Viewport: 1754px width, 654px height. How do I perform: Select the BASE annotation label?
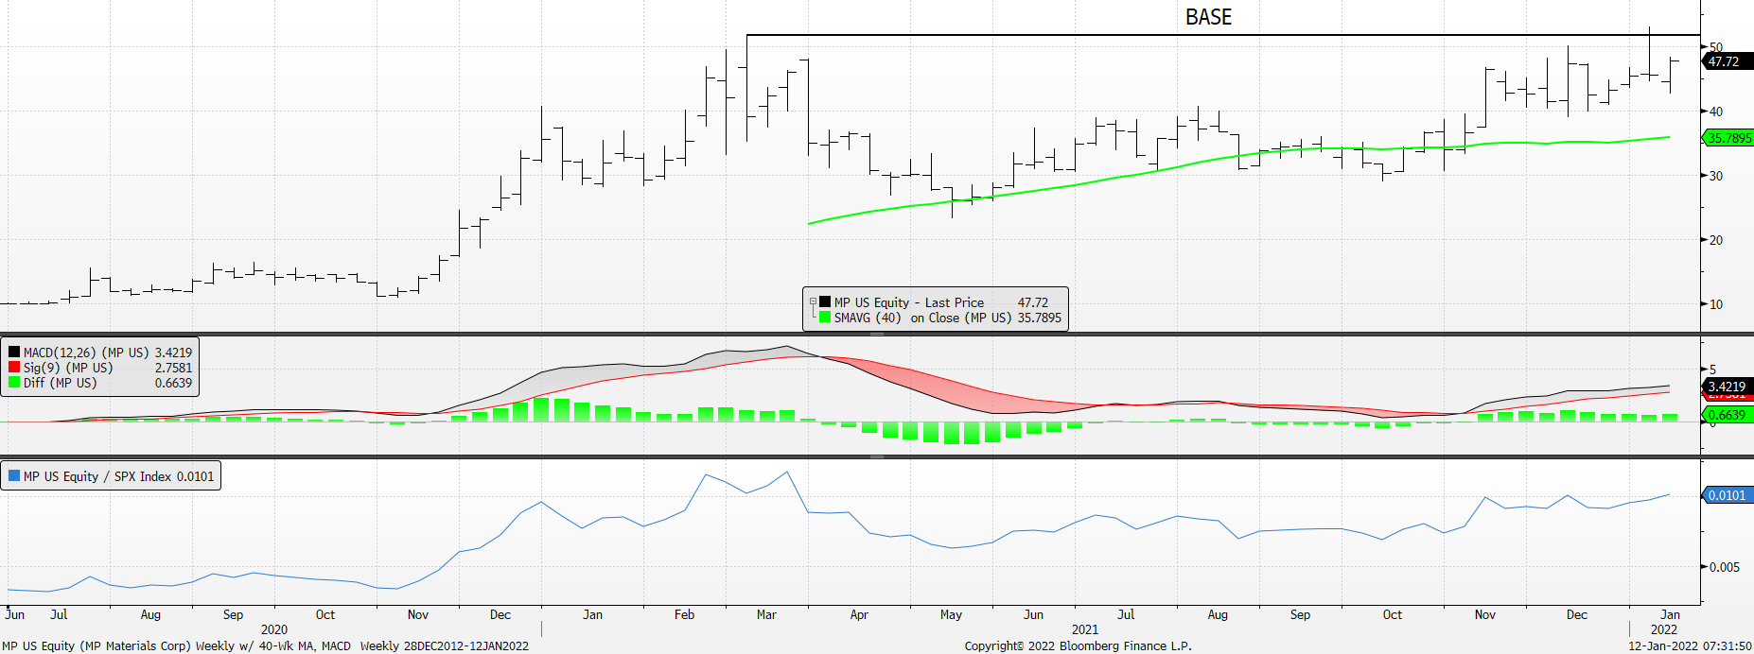tap(1208, 17)
